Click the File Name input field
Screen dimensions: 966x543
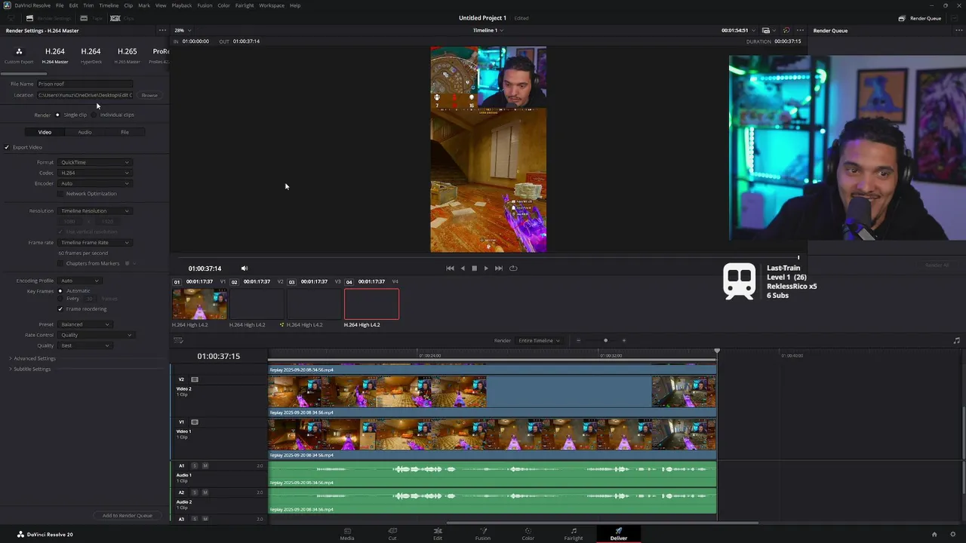(85, 84)
